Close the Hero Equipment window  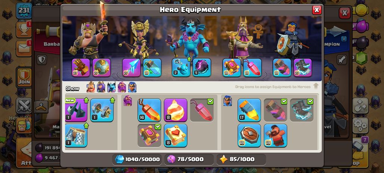click(x=317, y=10)
